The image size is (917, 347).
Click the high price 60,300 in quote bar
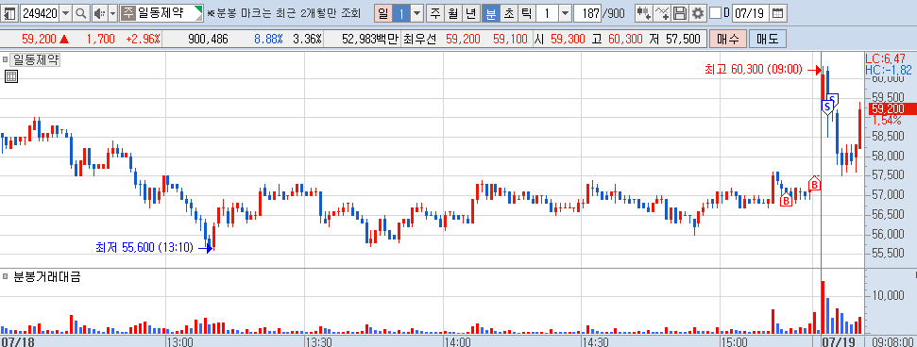[626, 40]
